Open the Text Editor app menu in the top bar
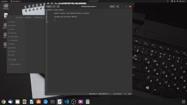 click(x=16, y=1)
